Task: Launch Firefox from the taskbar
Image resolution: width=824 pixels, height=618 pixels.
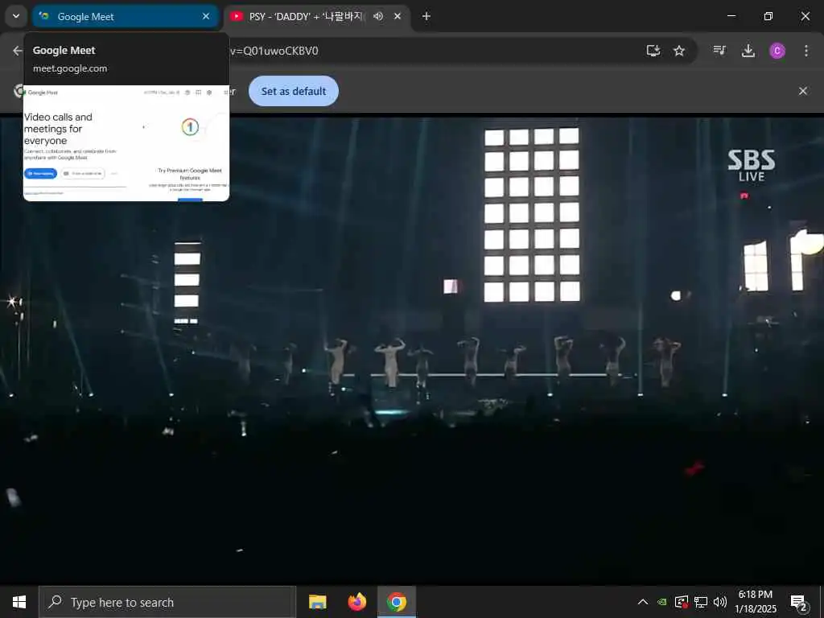Action: click(x=356, y=602)
